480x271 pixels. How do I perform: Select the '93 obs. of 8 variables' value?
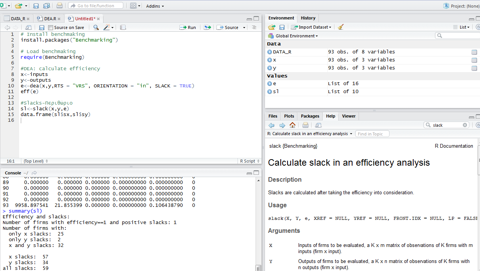click(x=361, y=52)
